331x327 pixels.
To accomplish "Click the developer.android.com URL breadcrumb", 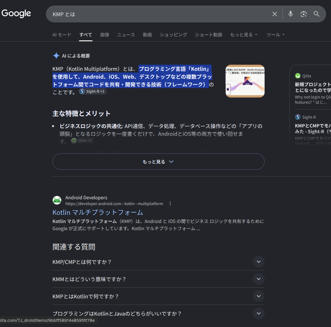I will [114, 204].
